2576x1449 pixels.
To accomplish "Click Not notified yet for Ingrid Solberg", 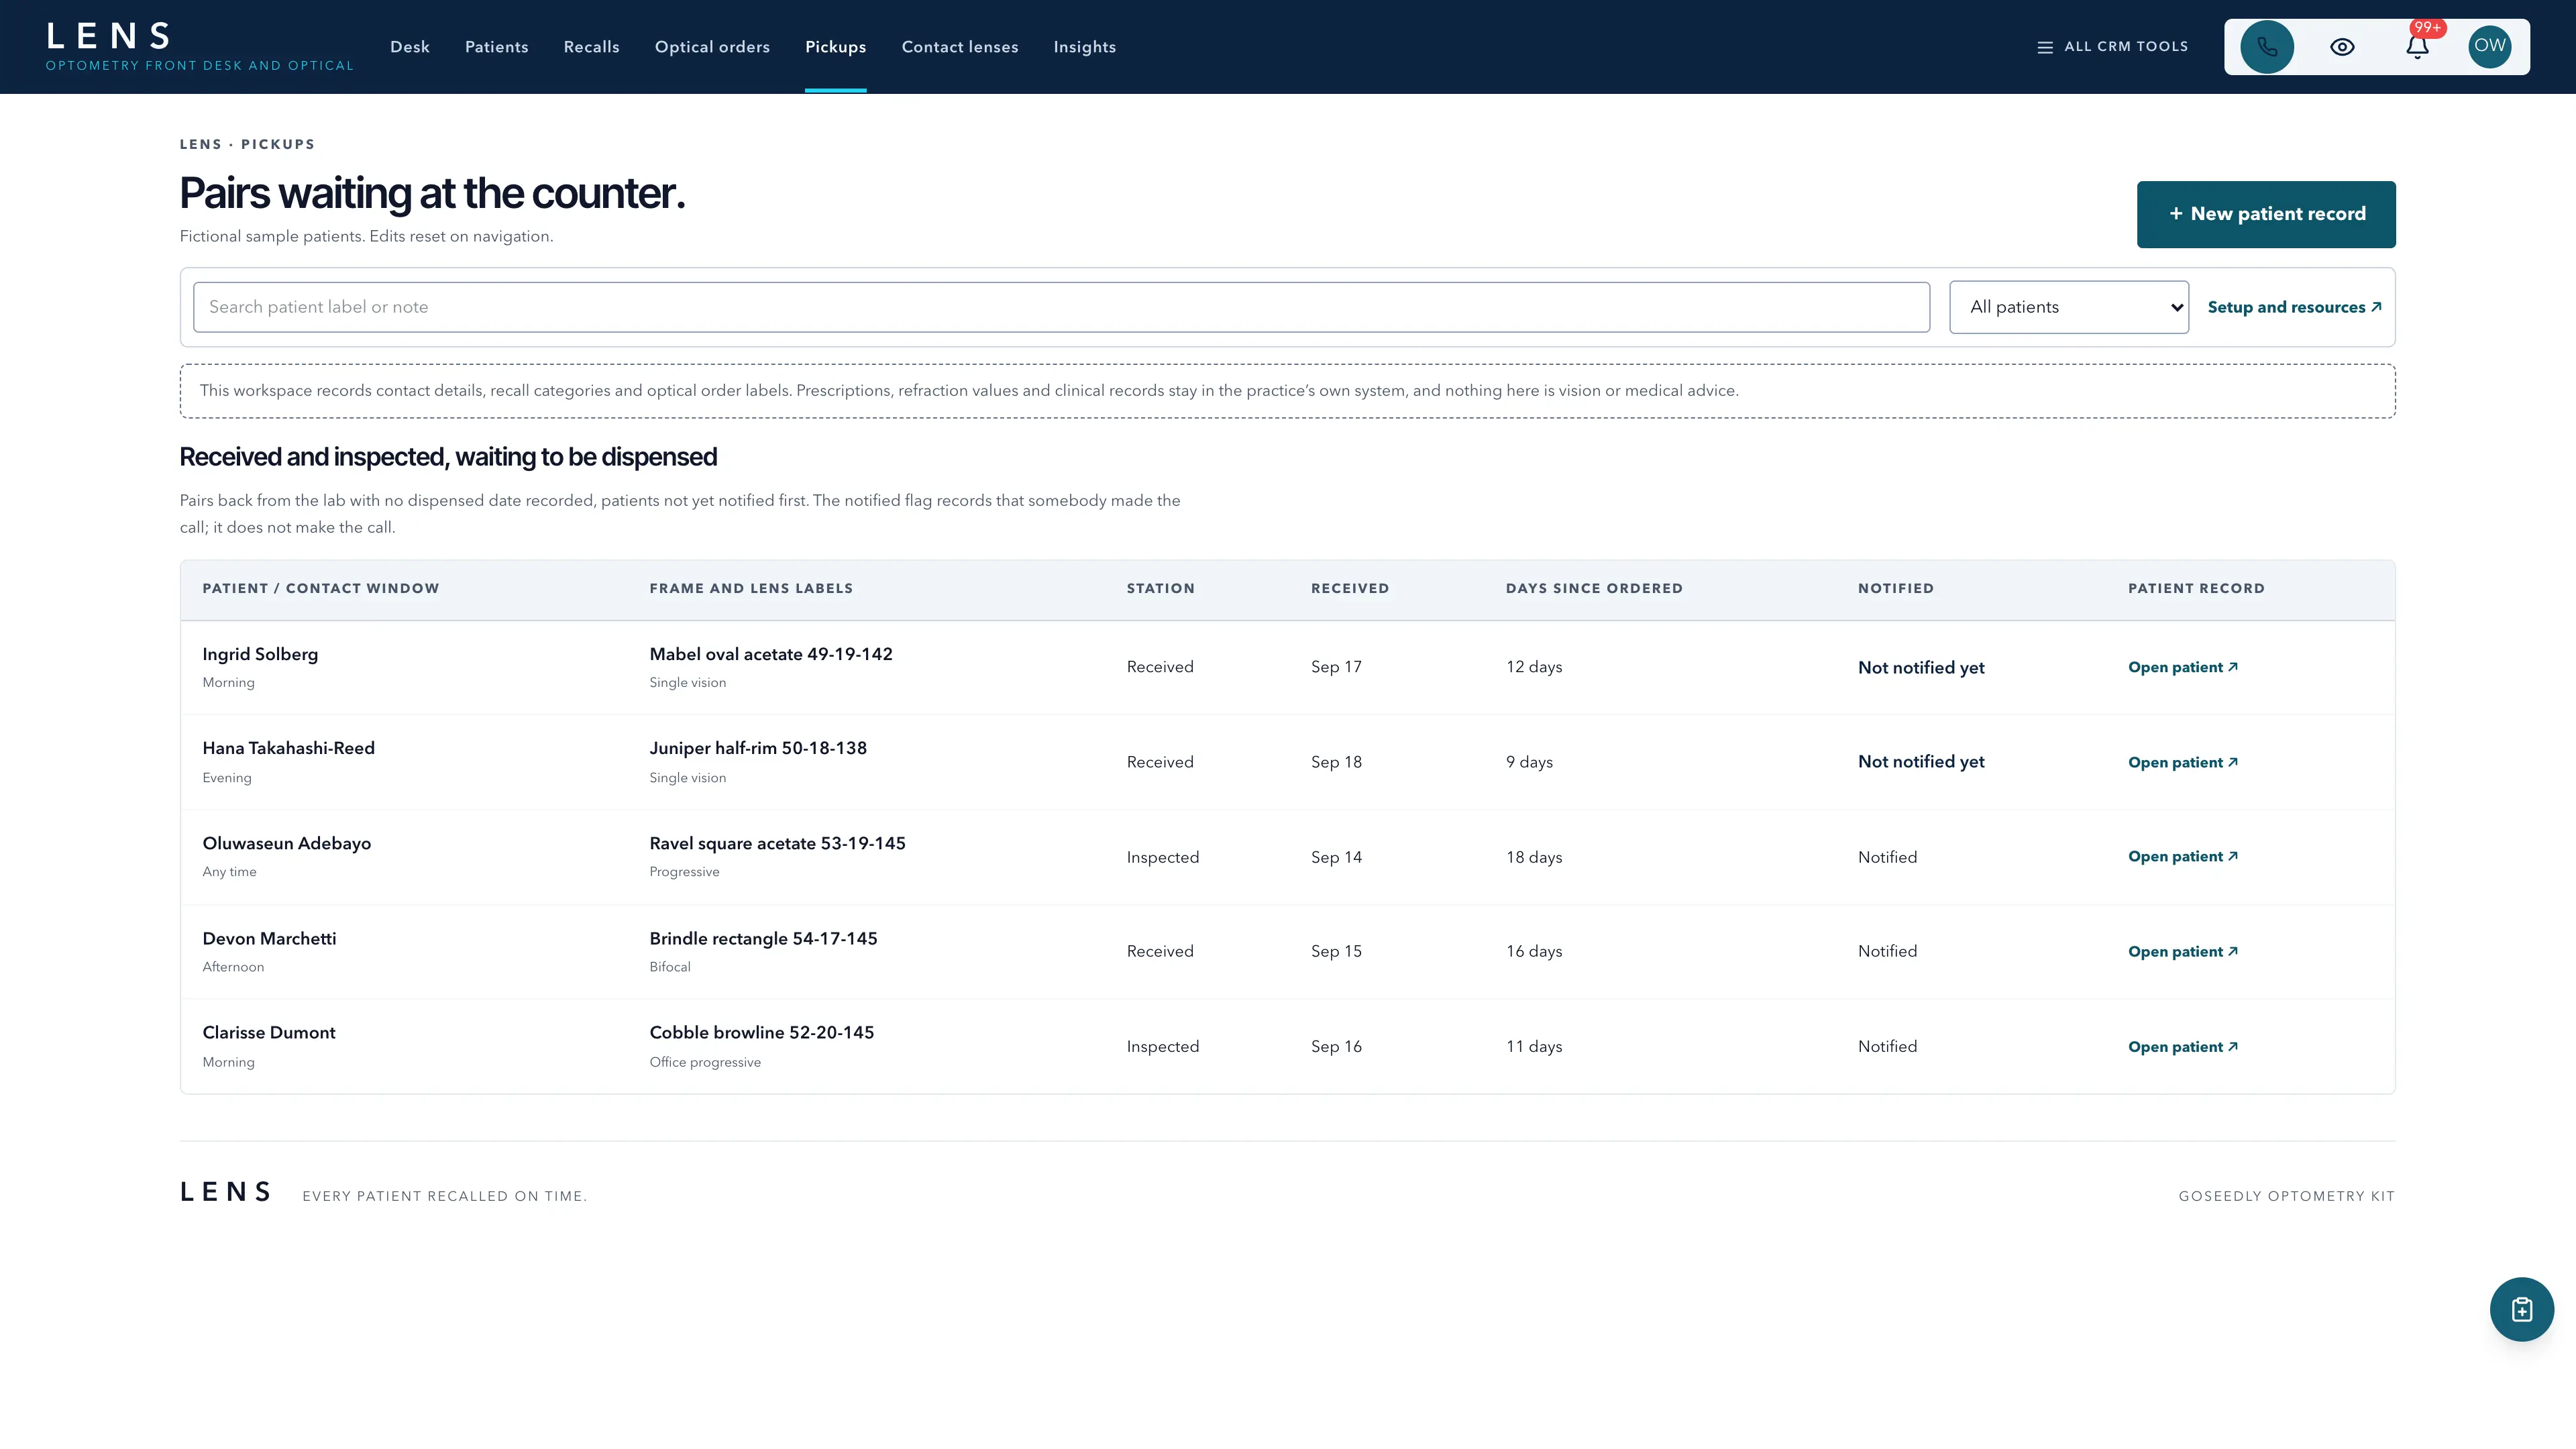I will click(x=1921, y=667).
